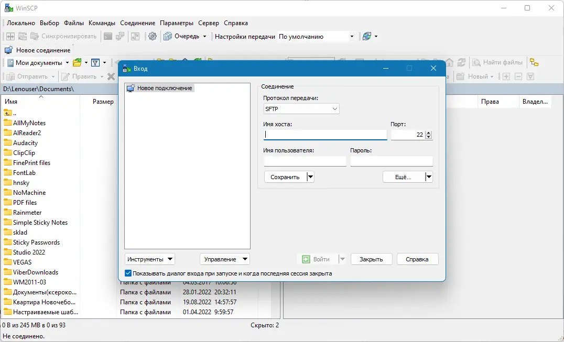Click the Справка button in the dialog
This screenshot has height=342, width=564.
point(417,259)
